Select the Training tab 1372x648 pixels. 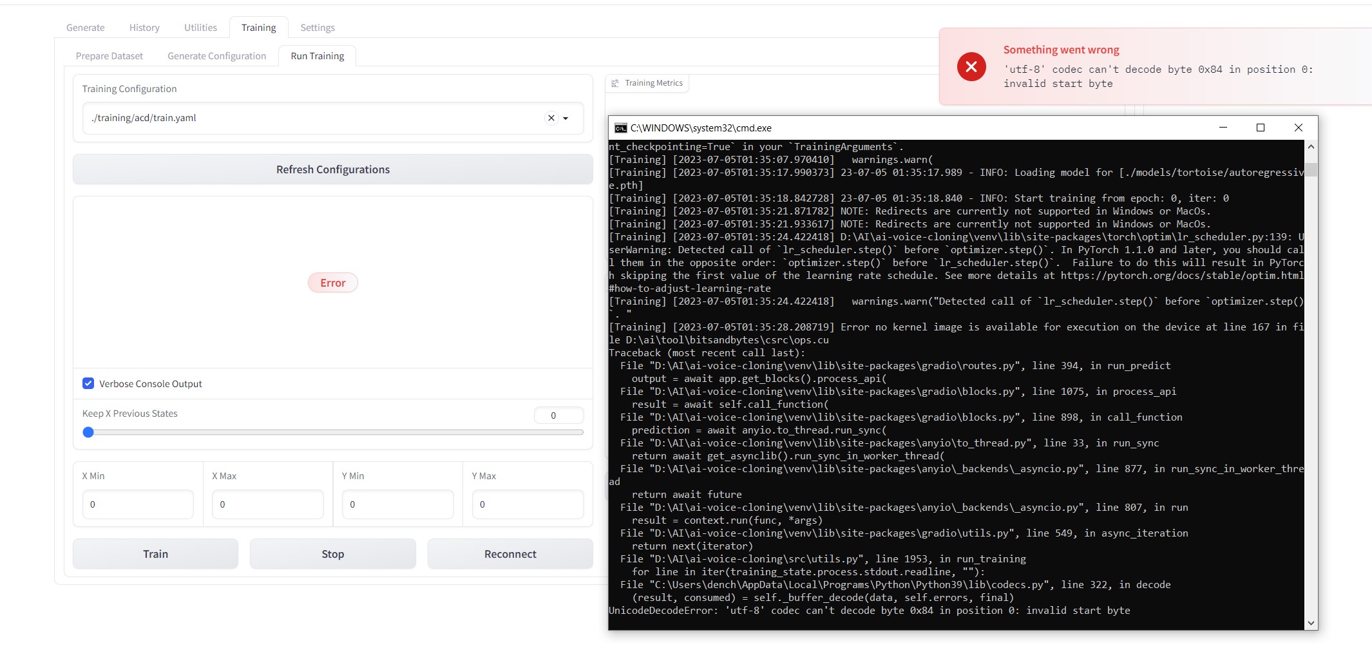click(258, 28)
